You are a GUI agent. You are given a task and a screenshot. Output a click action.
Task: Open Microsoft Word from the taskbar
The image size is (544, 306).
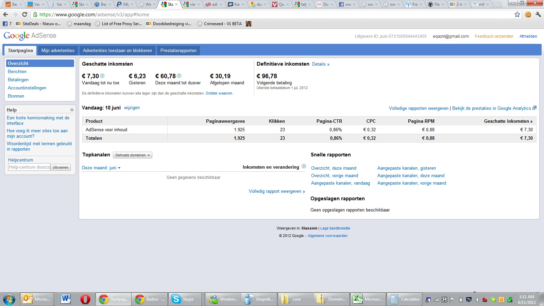click(66, 299)
